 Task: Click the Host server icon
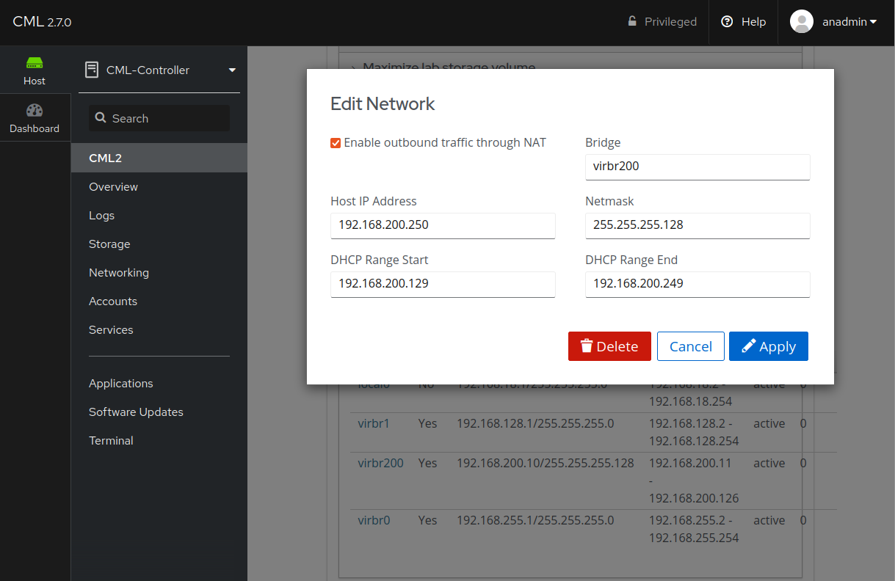[35, 63]
